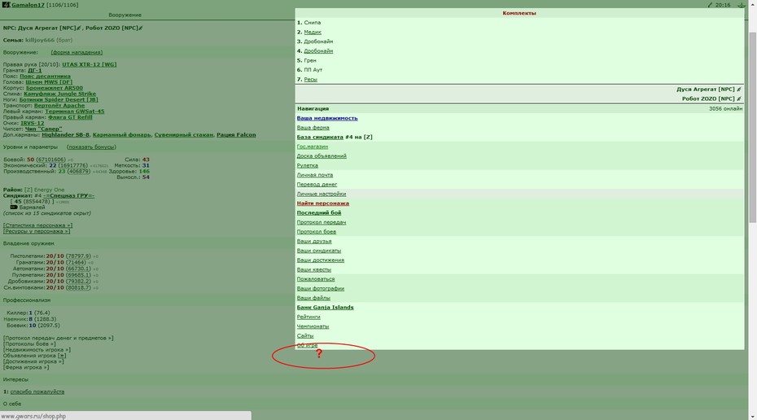
Task: Select kit 7 Ресы in Комплекты
Action: coord(310,79)
